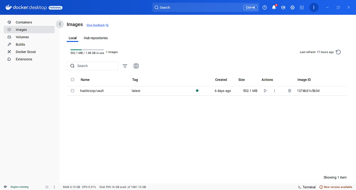Open the help question mark icon

[265, 7]
